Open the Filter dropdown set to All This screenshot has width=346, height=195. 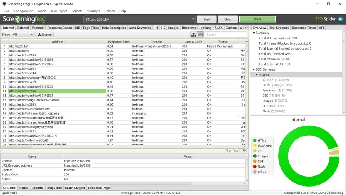(x=22, y=35)
